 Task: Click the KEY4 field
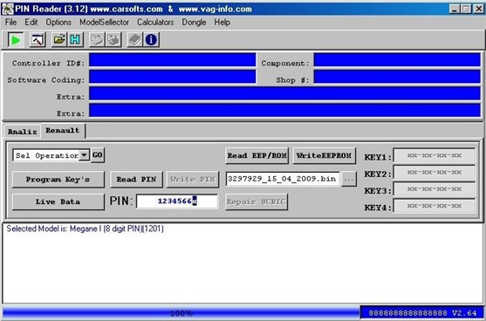tap(435, 206)
